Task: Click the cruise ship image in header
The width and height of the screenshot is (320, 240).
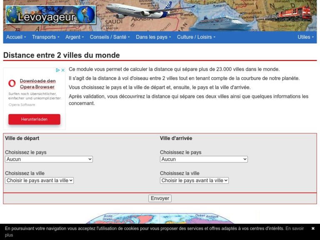Action: 223,22
